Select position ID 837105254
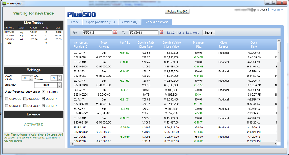Image resolution: width=289 pixels, height=155 pixels. (81, 94)
